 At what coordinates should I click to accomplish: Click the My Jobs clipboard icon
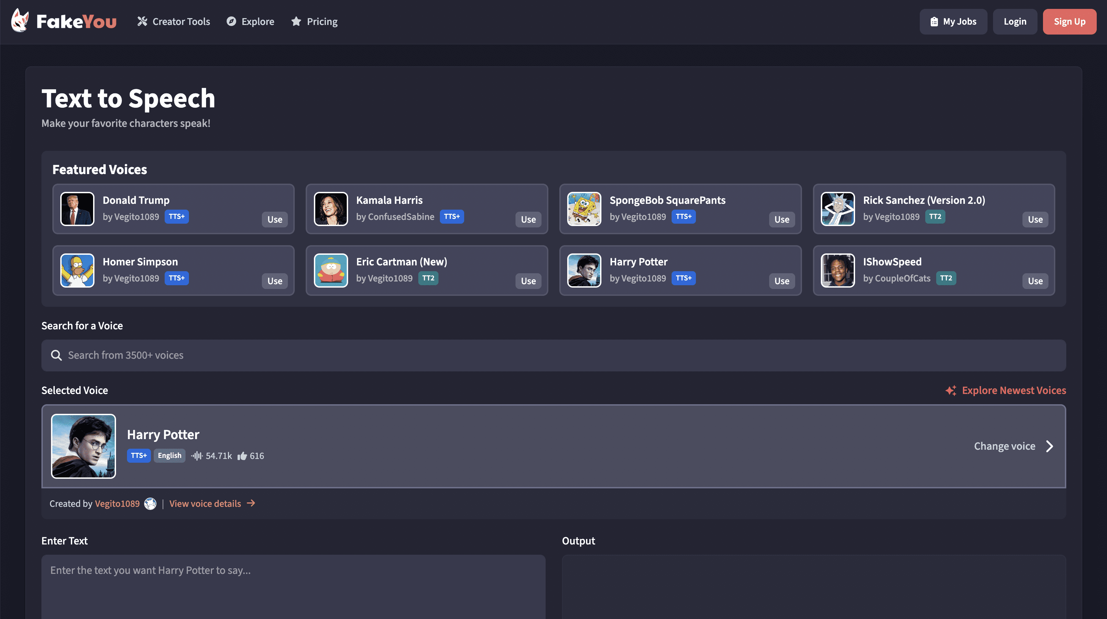[x=934, y=22]
